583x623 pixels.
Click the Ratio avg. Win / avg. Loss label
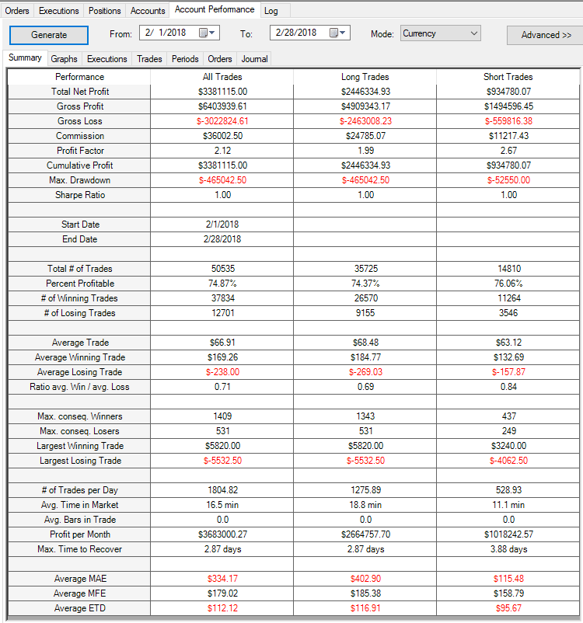pyautogui.click(x=79, y=387)
